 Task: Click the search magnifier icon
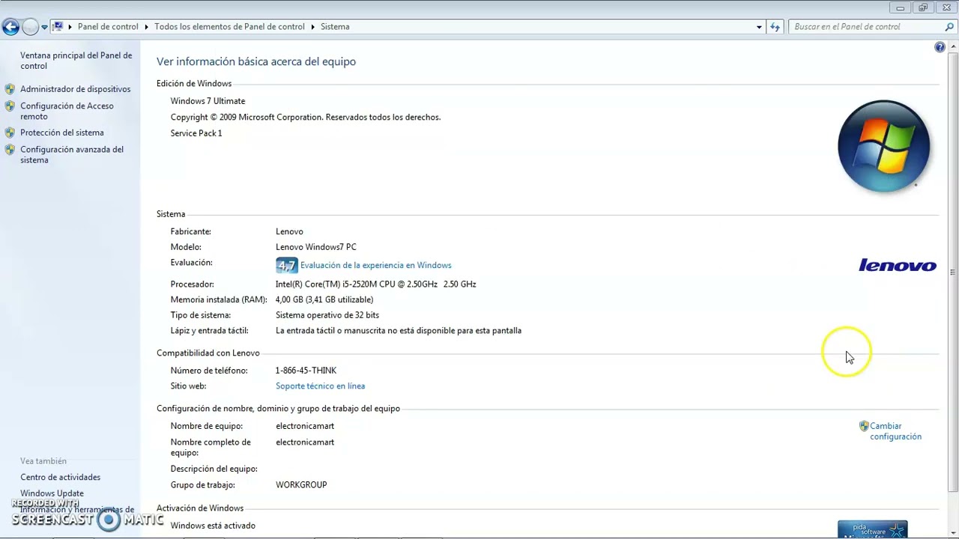tap(949, 27)
